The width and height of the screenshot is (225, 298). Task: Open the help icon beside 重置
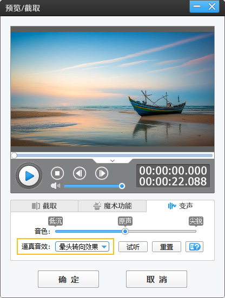click(194, 247)
